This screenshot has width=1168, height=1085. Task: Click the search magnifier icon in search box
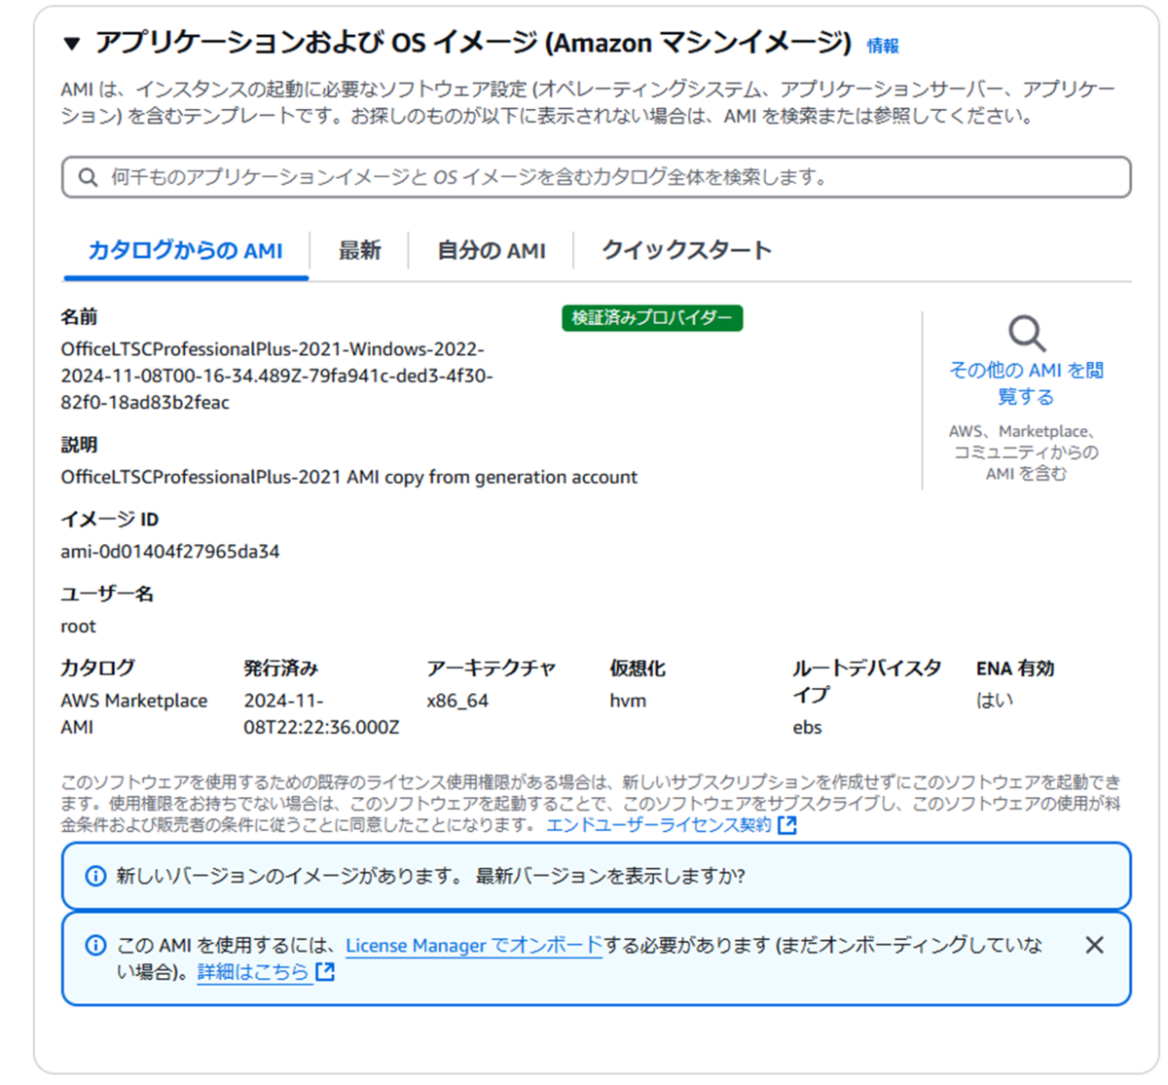[x=88, y=177]
